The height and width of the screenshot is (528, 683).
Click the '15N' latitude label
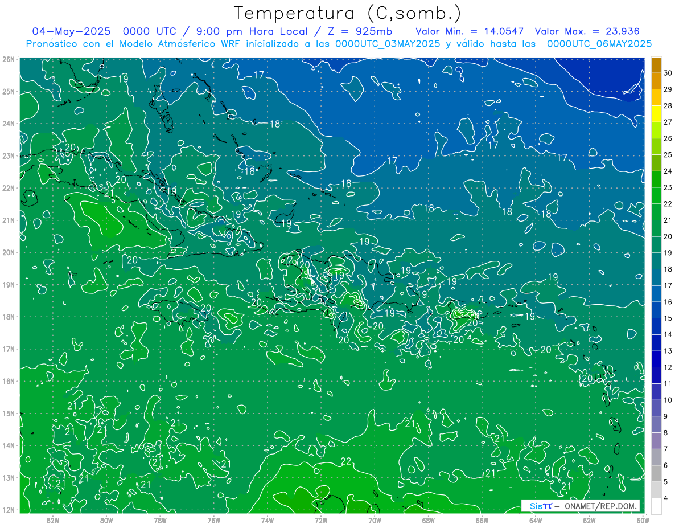click(8, 413)
